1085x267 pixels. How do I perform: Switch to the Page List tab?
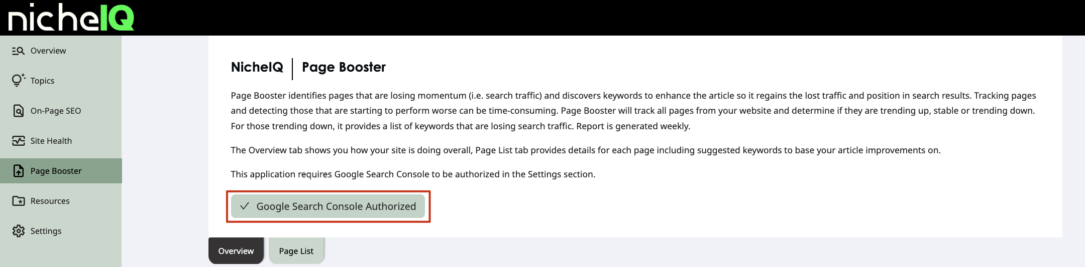[x=296, y=250]
